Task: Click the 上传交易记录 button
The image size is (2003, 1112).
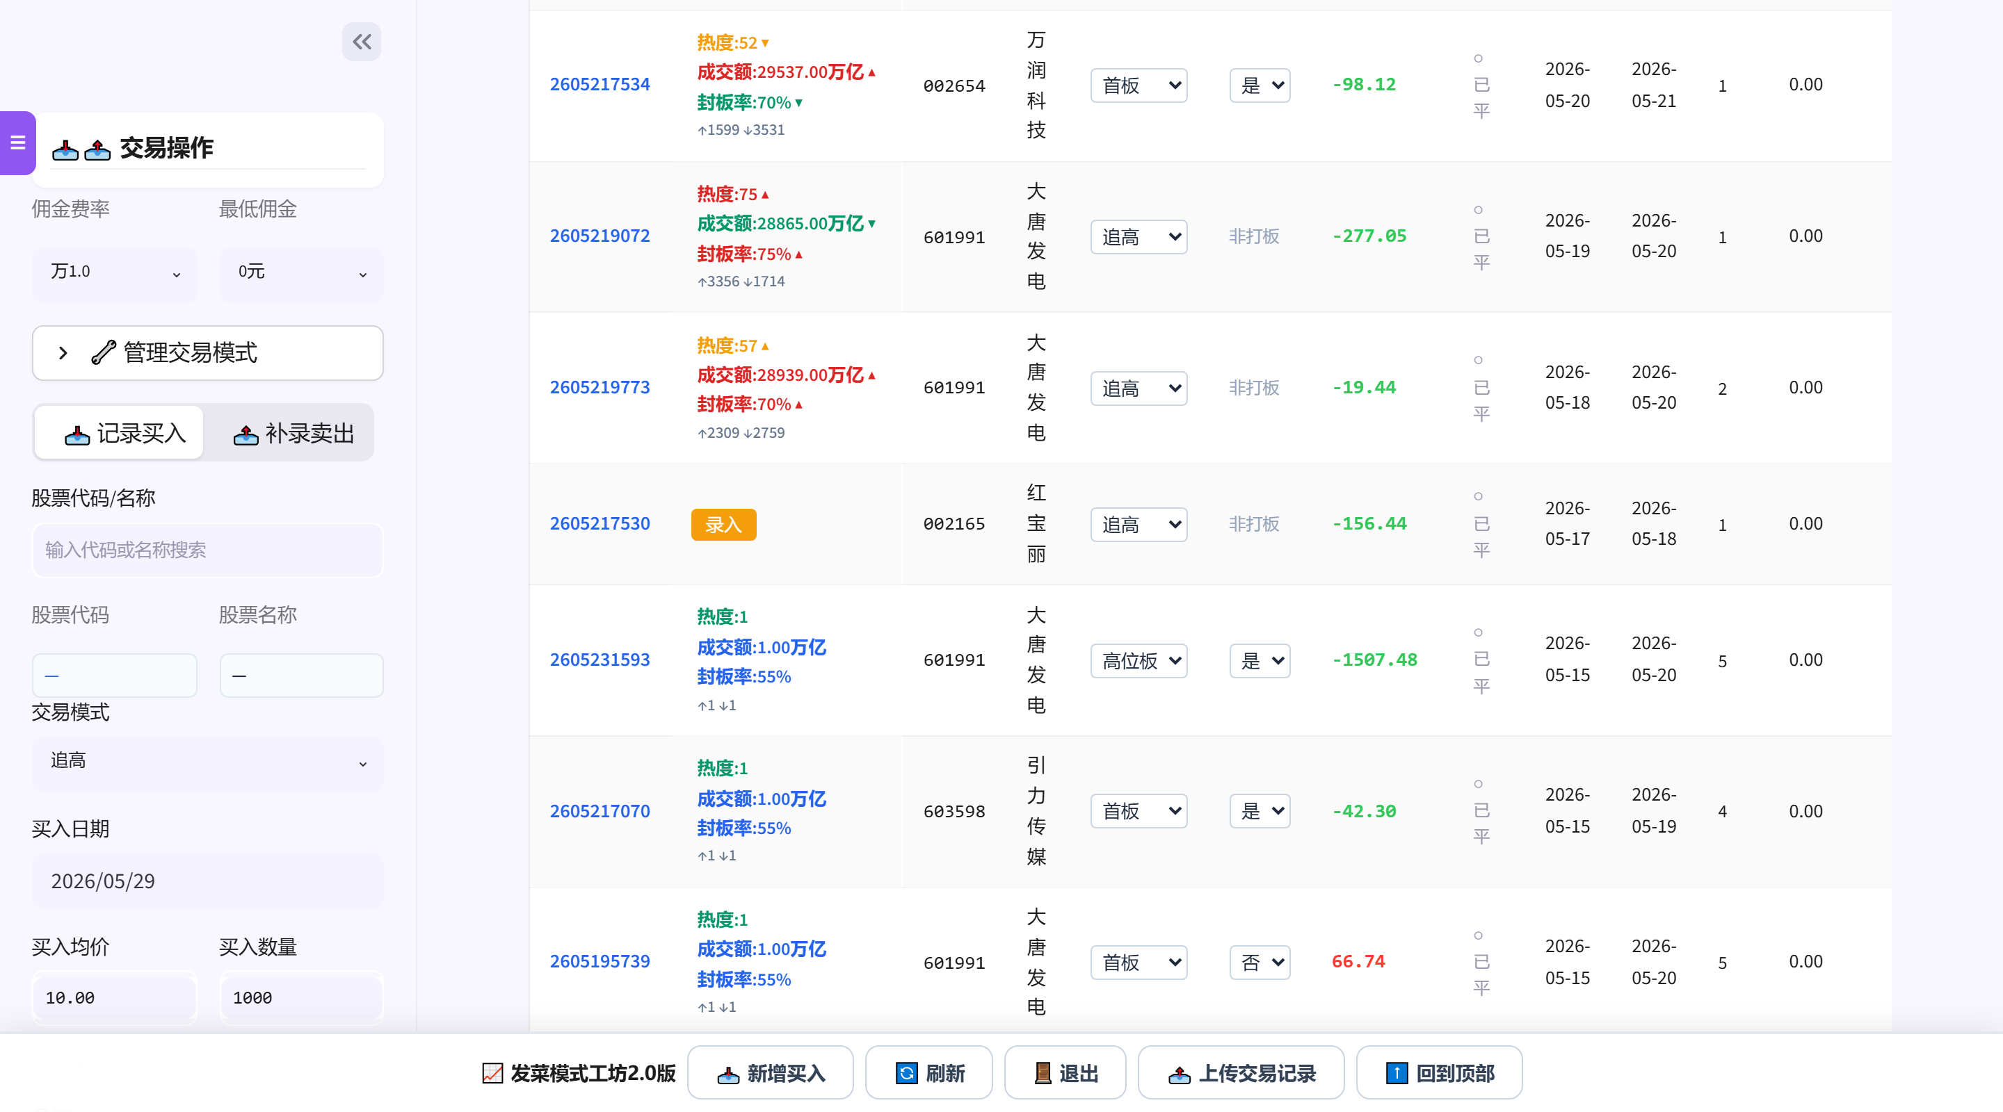Action: click(1241, 1073)
